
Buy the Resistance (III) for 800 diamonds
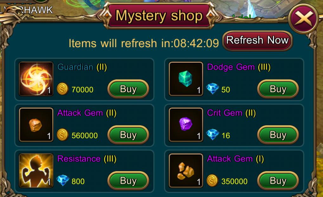[x=128, y=181]
